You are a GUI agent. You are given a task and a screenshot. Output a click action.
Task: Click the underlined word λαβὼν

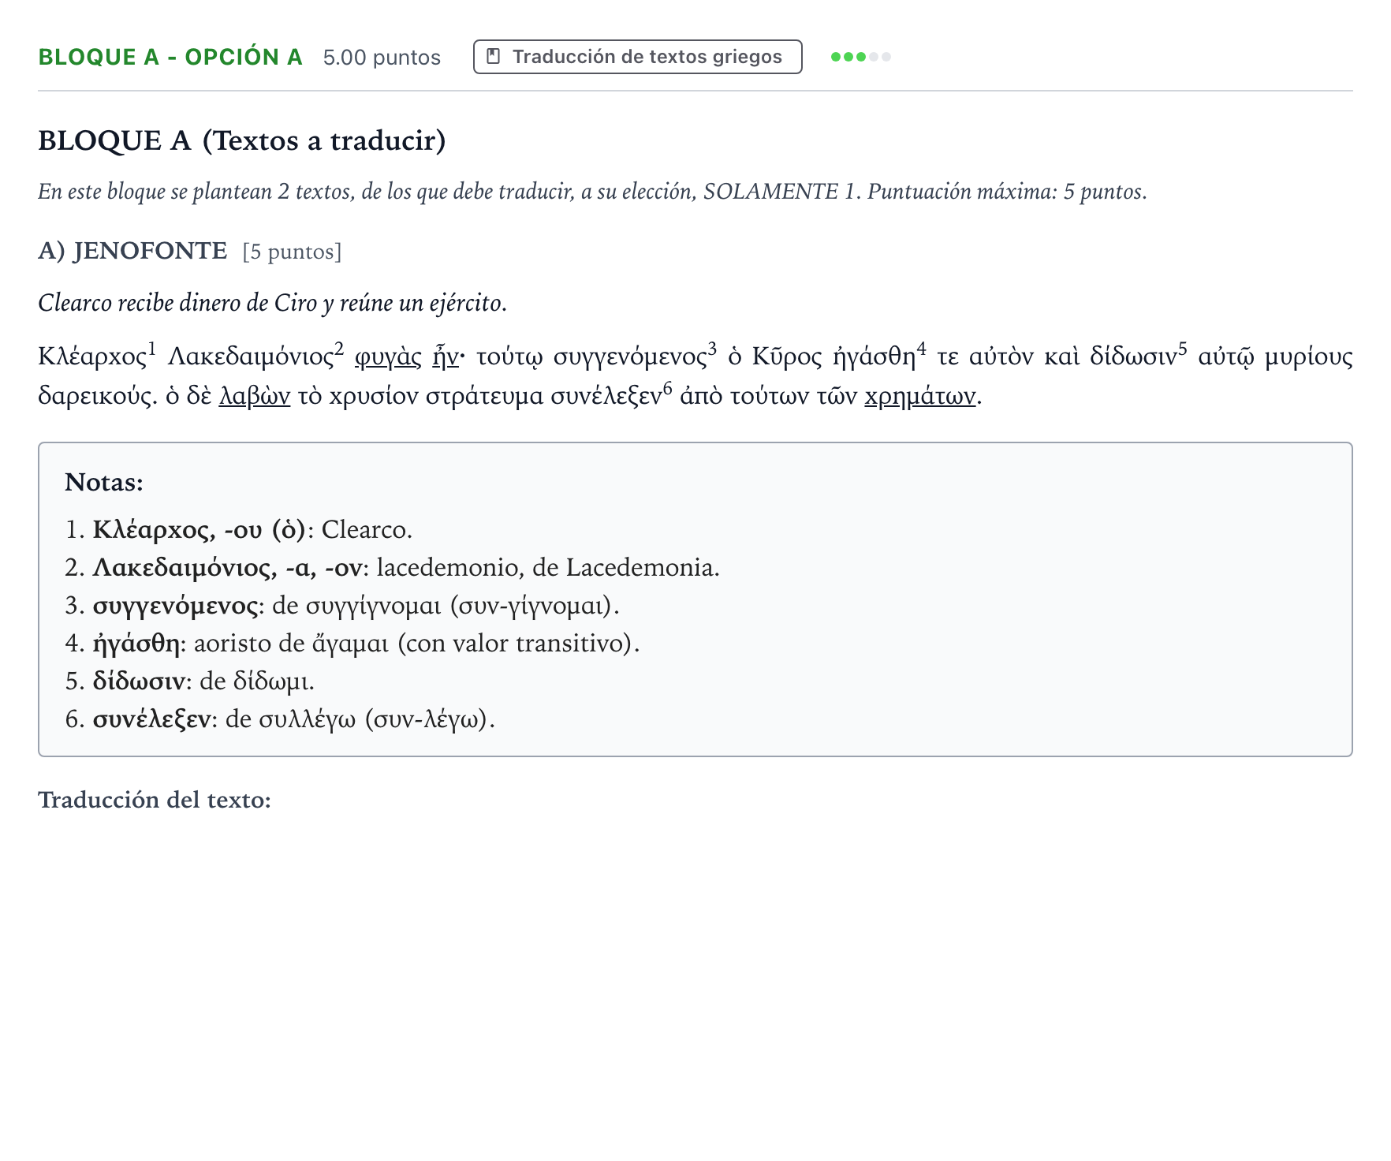255,395
